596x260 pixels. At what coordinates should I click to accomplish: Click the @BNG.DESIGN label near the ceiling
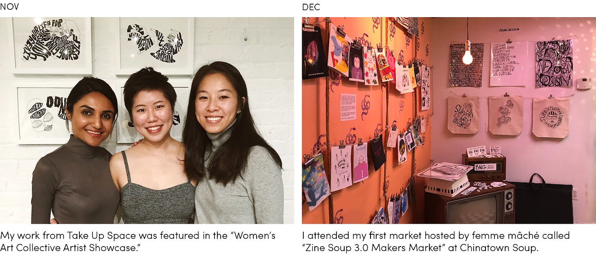(x=508, y=30)
